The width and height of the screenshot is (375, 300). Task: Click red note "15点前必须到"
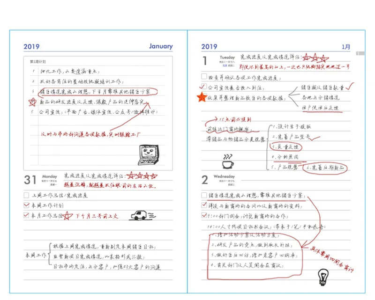(235, 119)
